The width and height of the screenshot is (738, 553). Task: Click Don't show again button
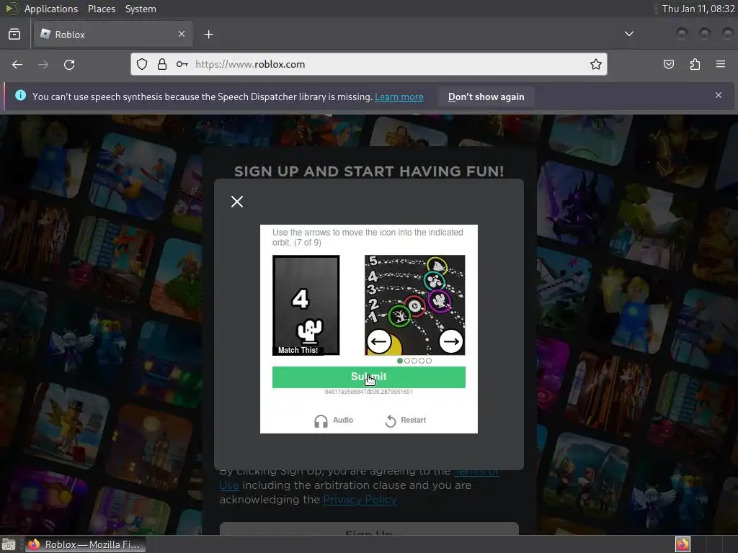pos(486,97)
